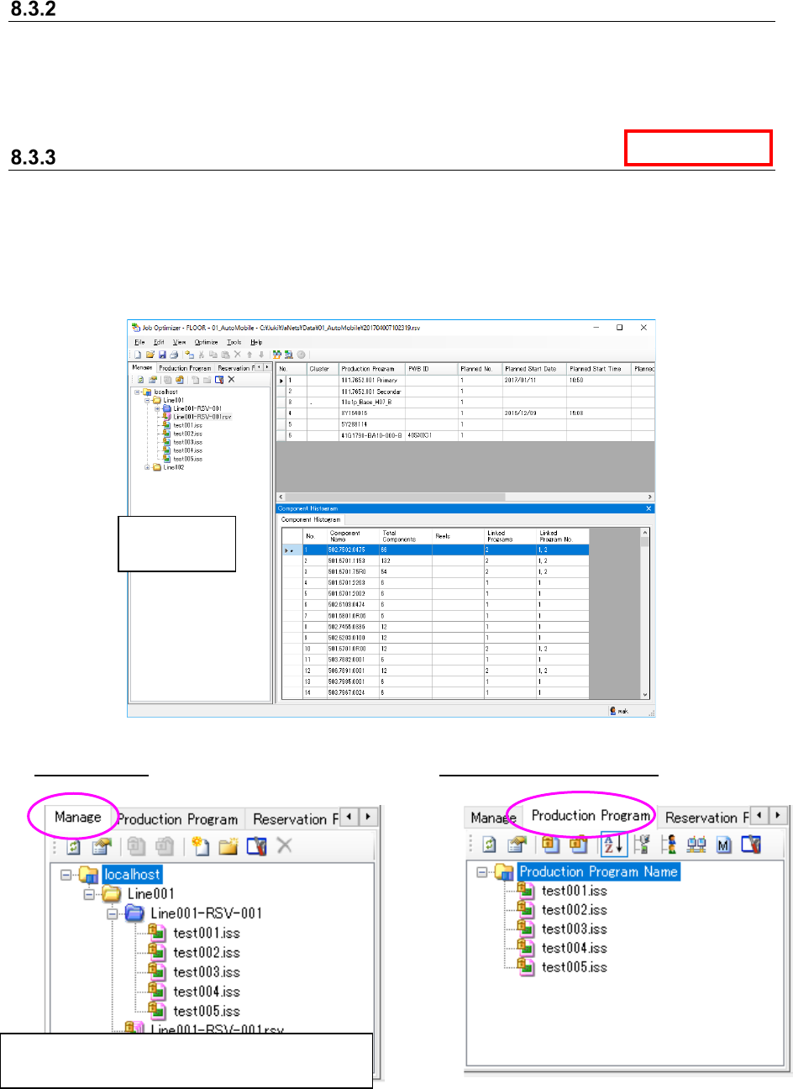This screenshot has width=793, height=1089.
Task: Open the Tools menu
Action: pos(234,342)
